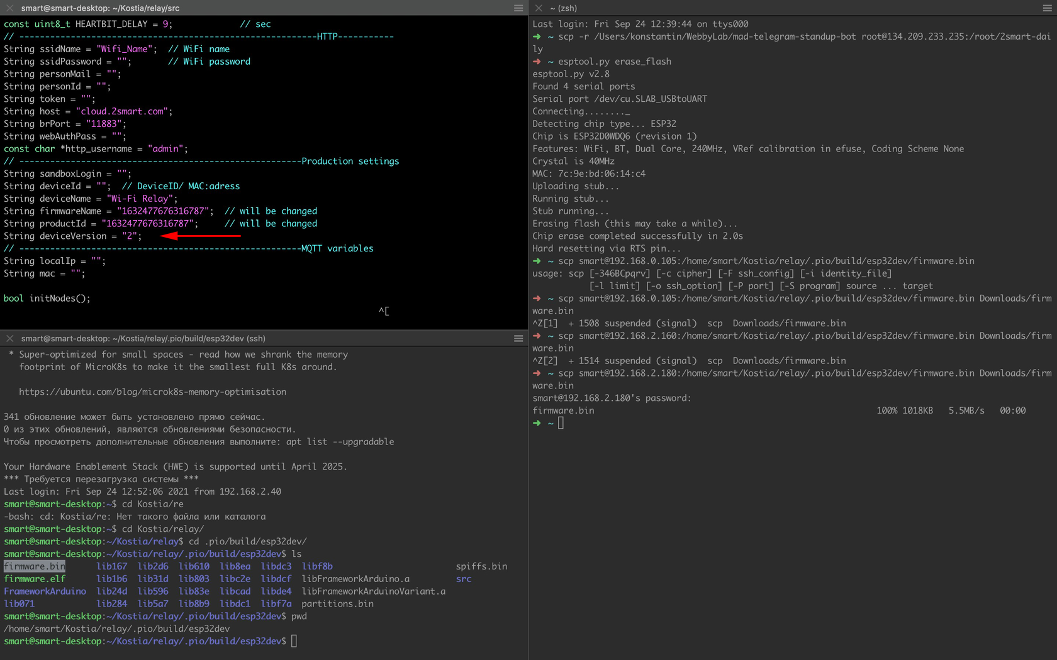Click the 'Hard resetting via RTS pin...' line
Viewport: 1057px width, 660px height.
[x=607, y=248]
